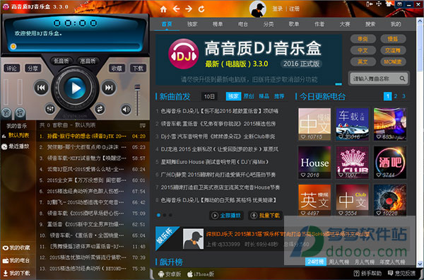Click 全部播放 play all button
424x280 pixels.
tap(226, 216)
